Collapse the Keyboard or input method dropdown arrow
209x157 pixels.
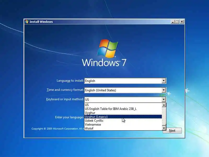(x=164, y=99)
